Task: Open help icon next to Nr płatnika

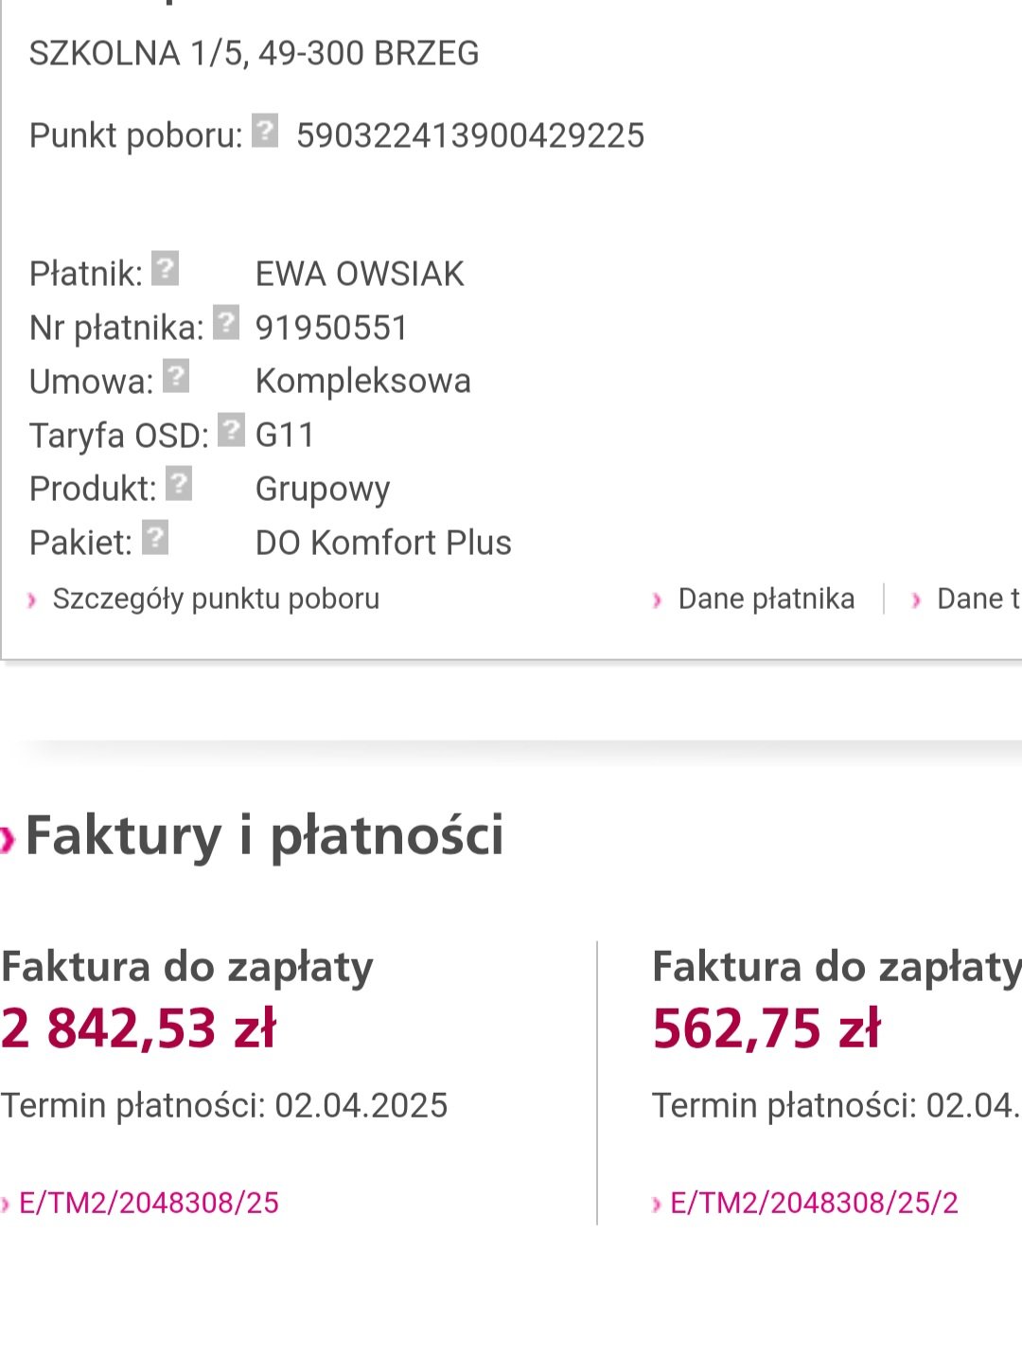Action: click(226, 322)
